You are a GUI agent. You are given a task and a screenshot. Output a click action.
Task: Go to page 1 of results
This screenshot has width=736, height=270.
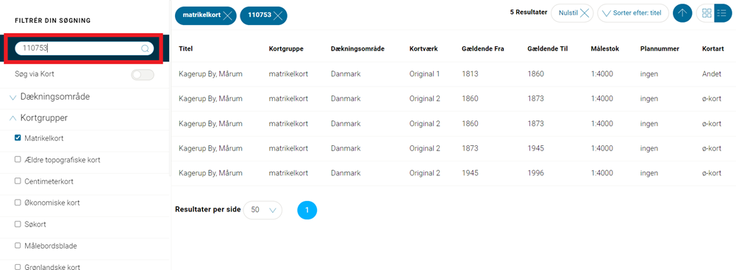click(x=307, y=210)
